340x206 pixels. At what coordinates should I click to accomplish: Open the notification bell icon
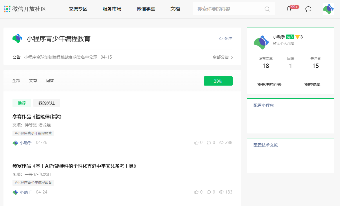pyautogui.click(x=289, y=9)
